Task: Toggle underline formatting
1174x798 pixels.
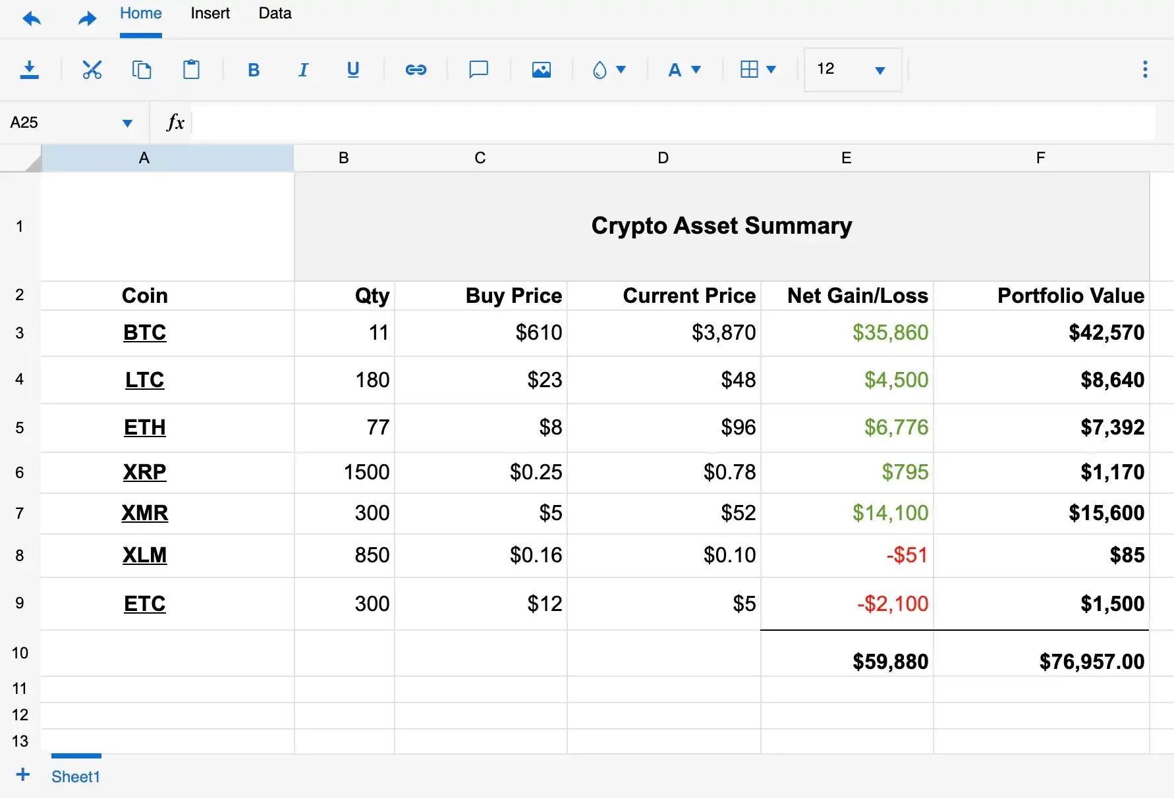Action: coord(352,69)
